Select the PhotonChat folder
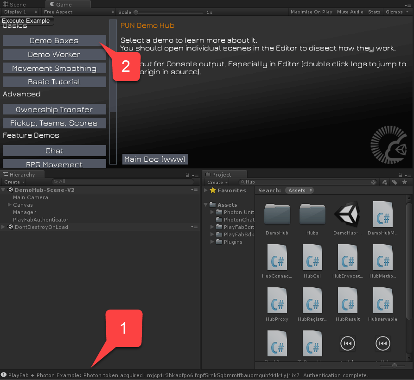 [235, 220]
